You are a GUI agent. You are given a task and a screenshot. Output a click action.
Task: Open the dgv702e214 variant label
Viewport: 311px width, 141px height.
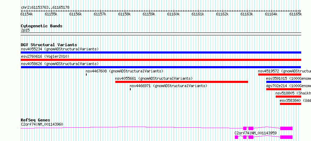pyautogui.click(x=289, y=86)
